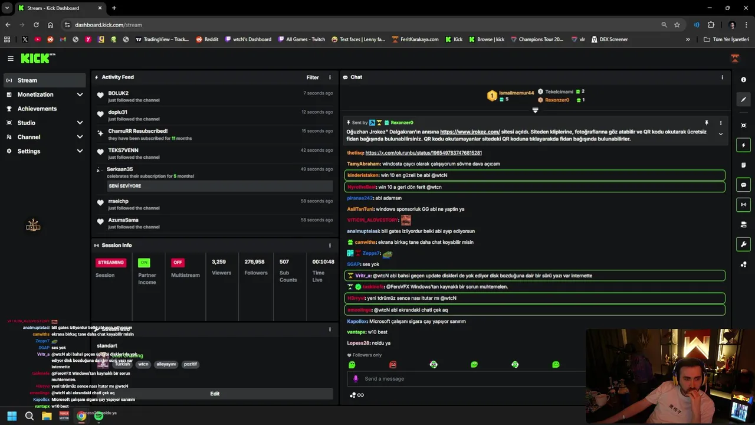Expand the Studio menu section
This screenshot has width=755, height=425.
point(45,123)
